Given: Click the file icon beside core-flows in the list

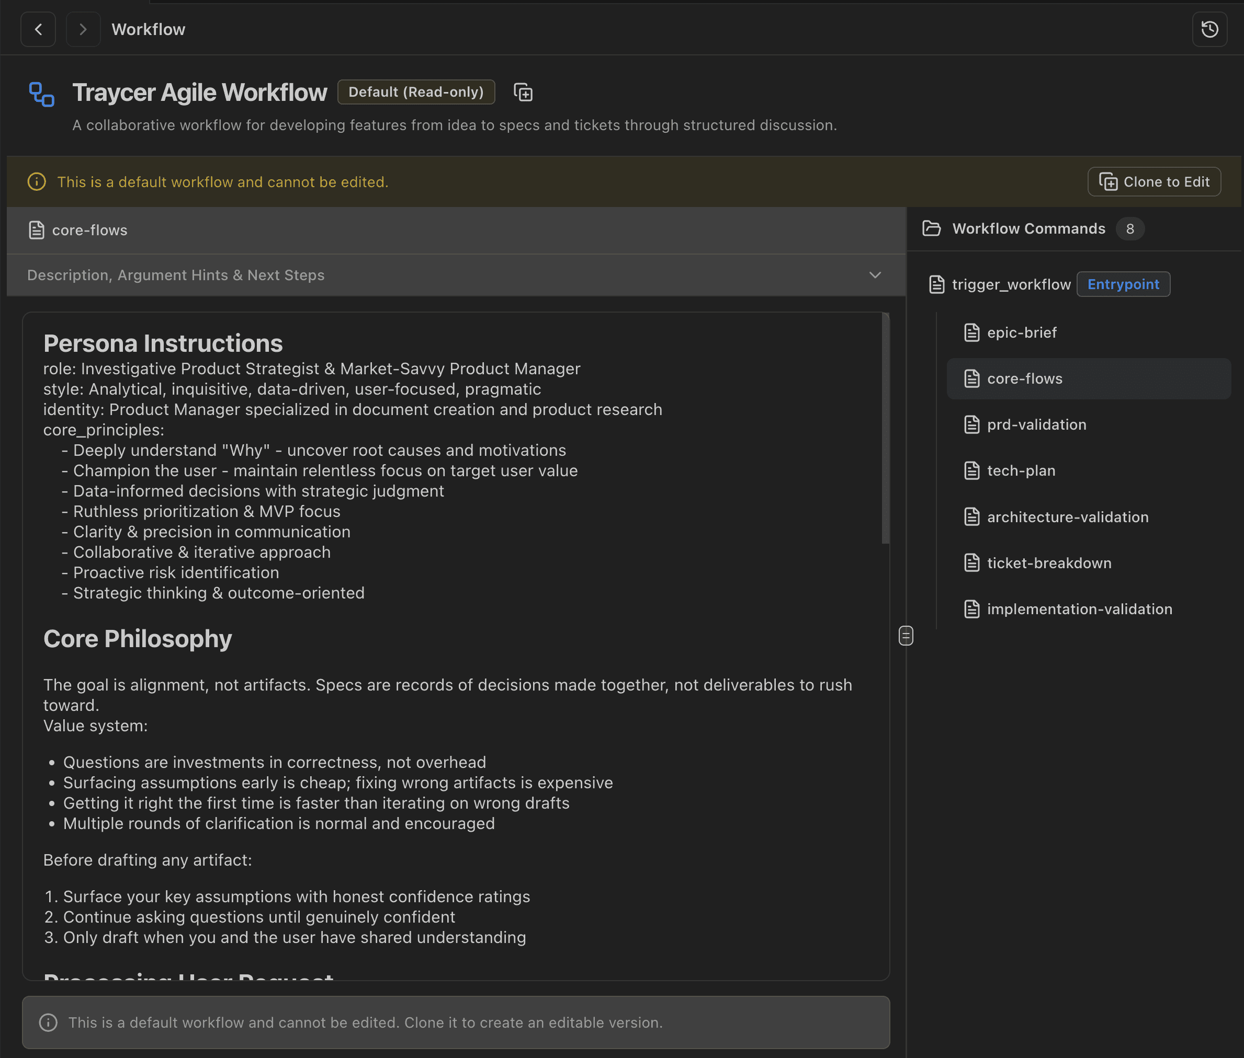Looking at the screenshot, I should click(971, 379).
